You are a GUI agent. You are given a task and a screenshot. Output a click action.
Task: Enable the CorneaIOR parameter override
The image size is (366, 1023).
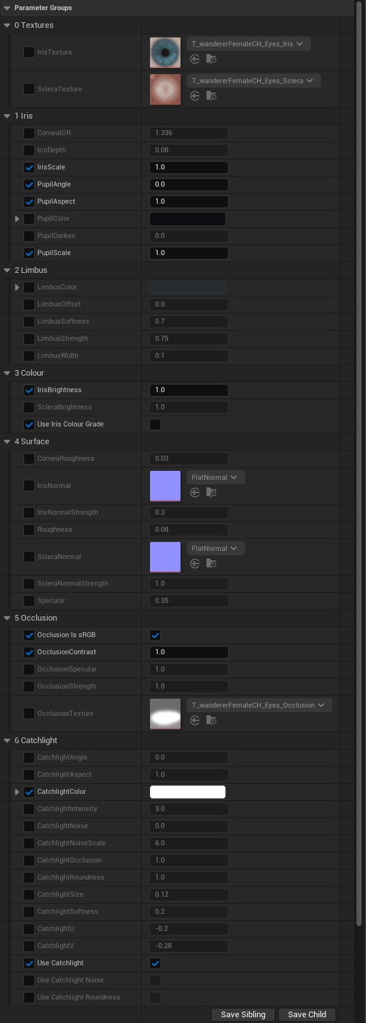pyautogui.click(x=29, y=133)
